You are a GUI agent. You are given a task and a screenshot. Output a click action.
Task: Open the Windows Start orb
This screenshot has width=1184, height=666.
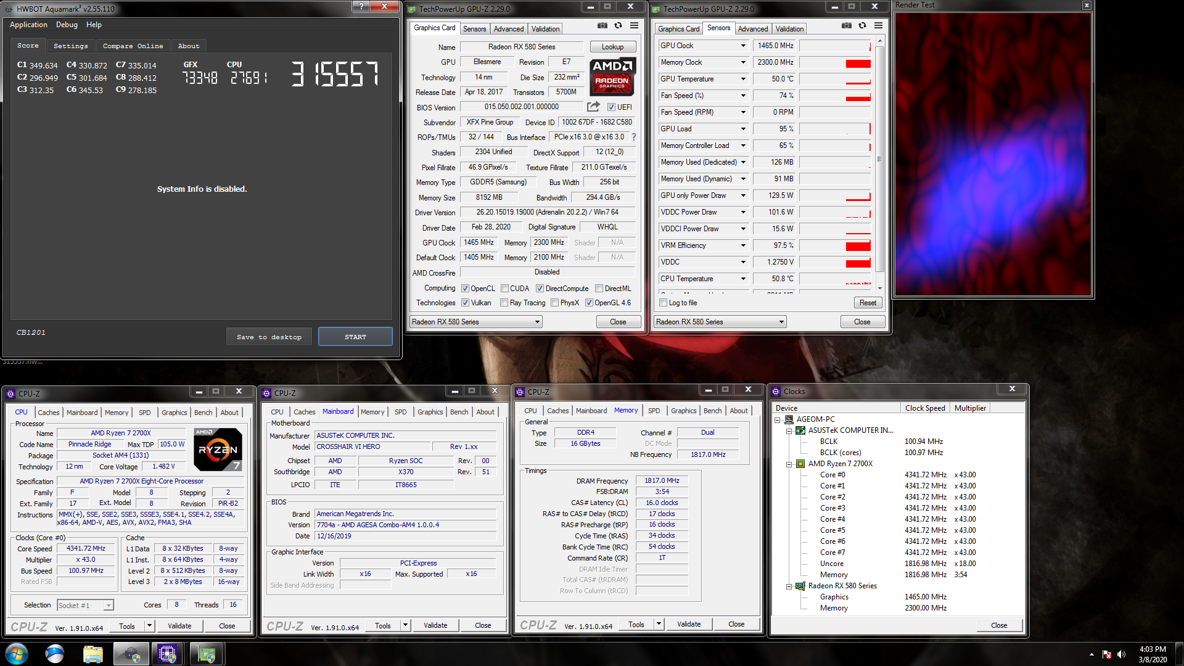[17, 654]
